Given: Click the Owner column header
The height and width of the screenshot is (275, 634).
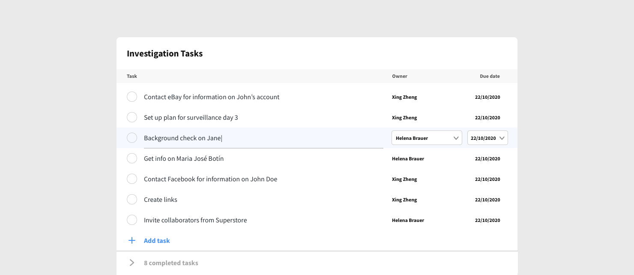Looking at the screenshot, I should 400,76.
